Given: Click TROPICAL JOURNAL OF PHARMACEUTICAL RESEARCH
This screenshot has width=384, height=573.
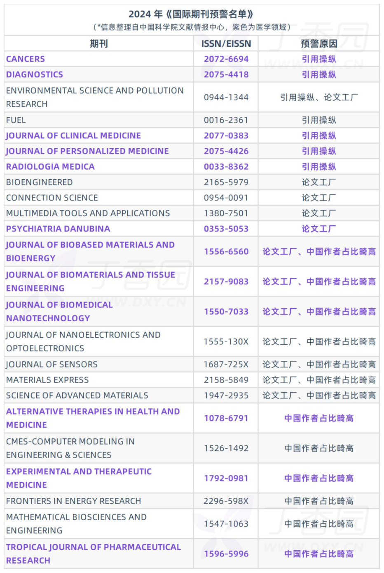Looking at the screenshot, I should [x=94, y=554].
